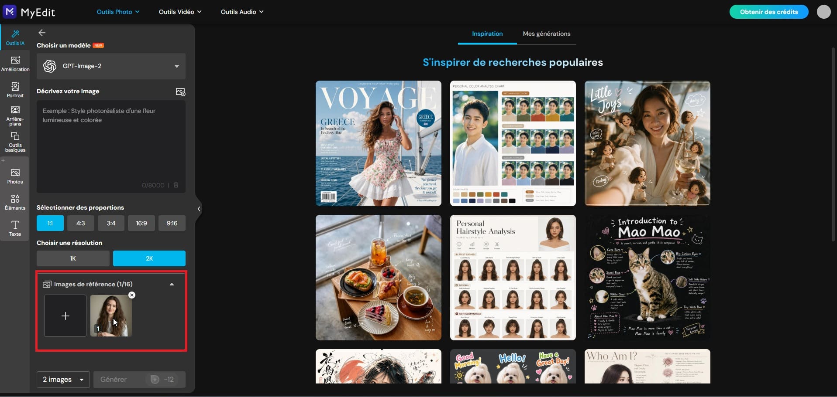
Task: Clear the prompt with the trash icon
Action: coord(176,185)
